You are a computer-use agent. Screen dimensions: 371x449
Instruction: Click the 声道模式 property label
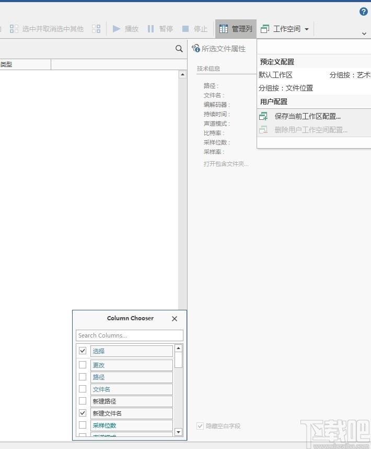pyautogui.click(x=217, y=124)
